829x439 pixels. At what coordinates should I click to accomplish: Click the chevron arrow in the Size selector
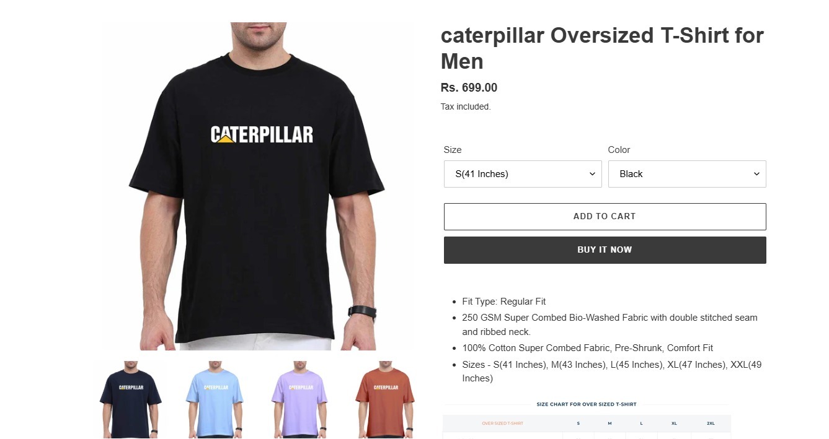click(592, 174)
